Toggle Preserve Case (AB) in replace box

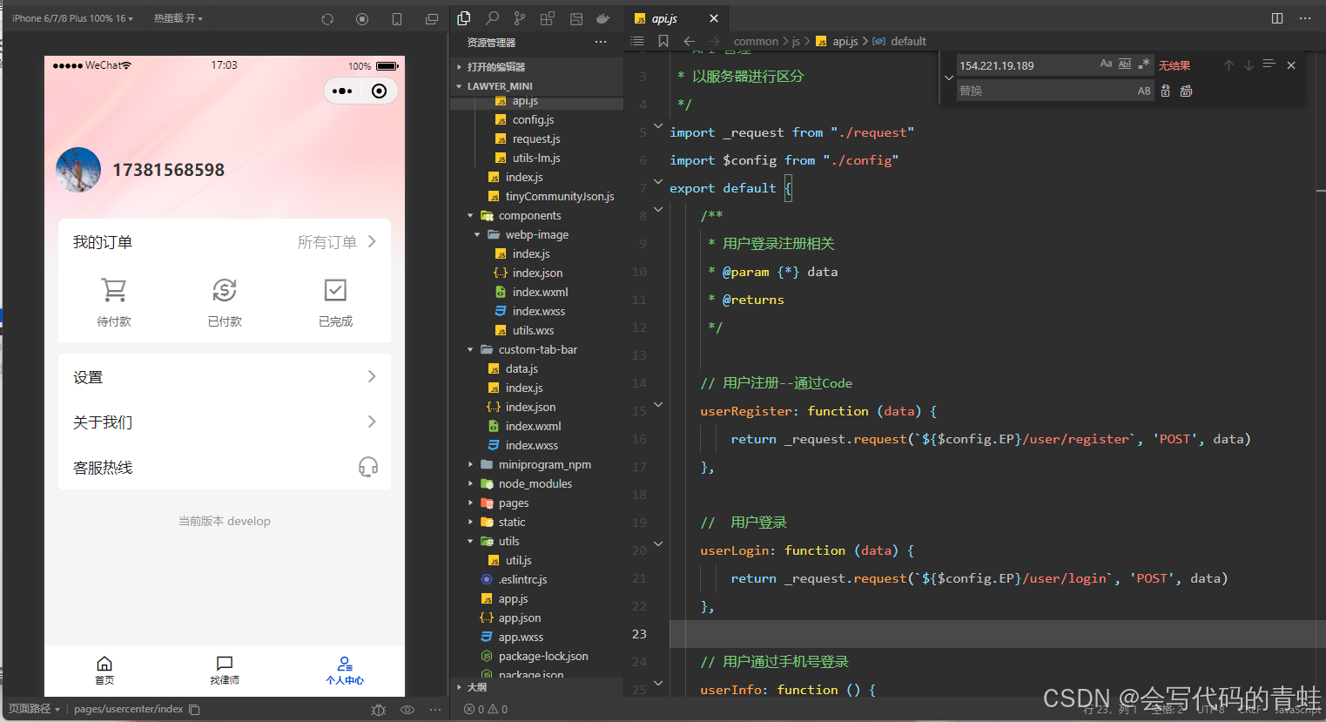pyautogui.click(x=1144, y=91)
